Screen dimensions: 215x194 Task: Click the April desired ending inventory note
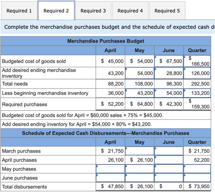[x=77, y=124]
